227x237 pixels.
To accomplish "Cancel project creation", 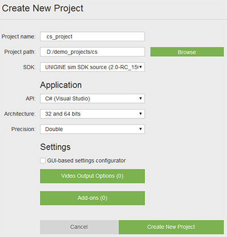I will (x=79, y=227).
